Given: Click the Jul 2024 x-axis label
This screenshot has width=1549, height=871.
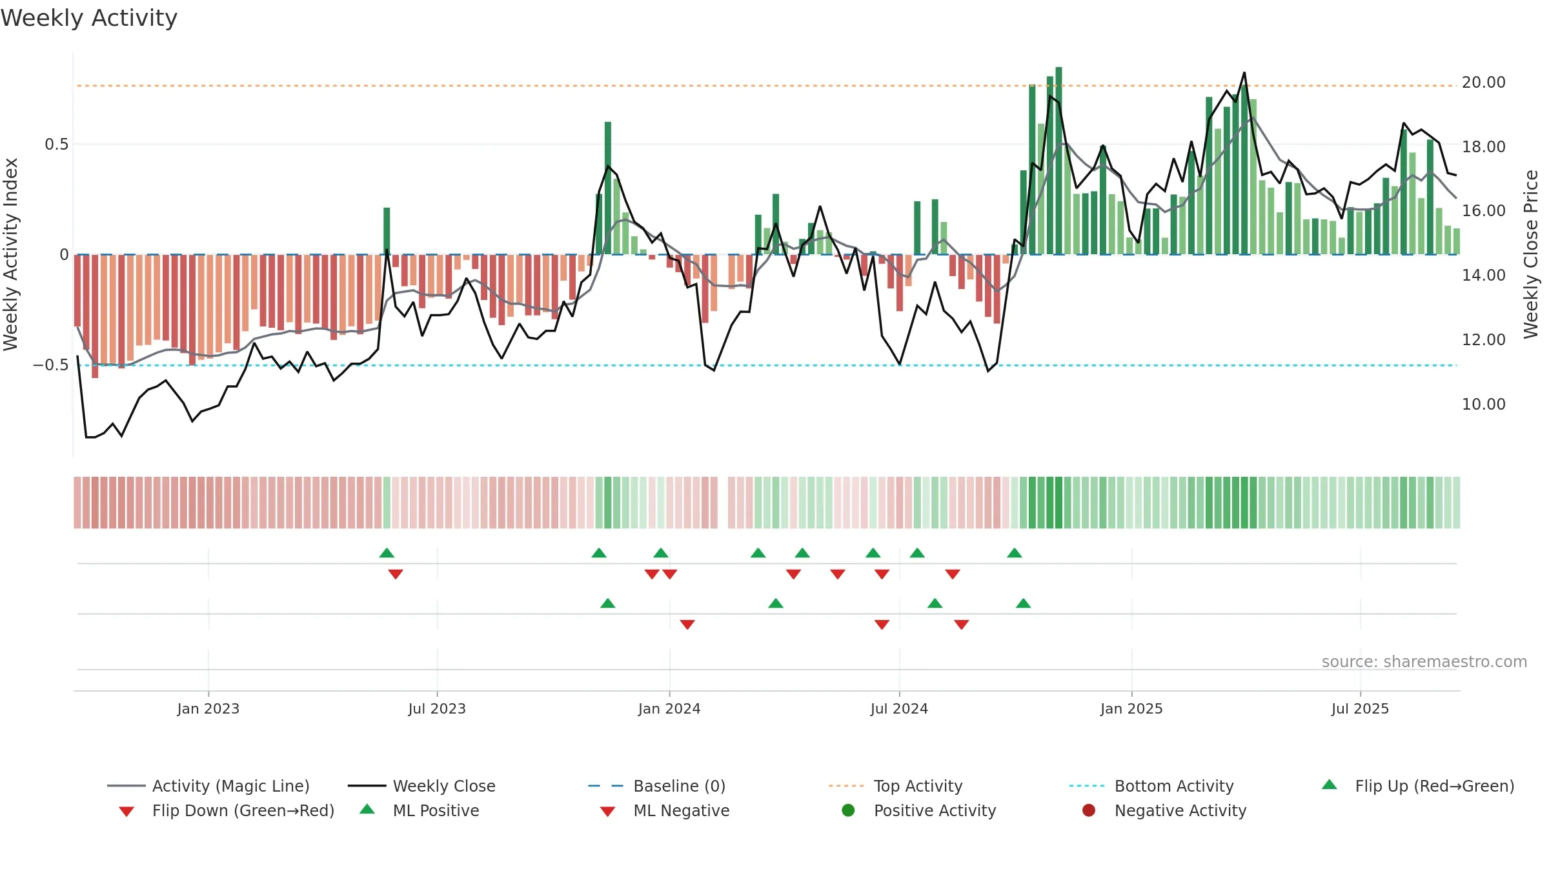Looking at the screenshot, I should coord(899,708).
